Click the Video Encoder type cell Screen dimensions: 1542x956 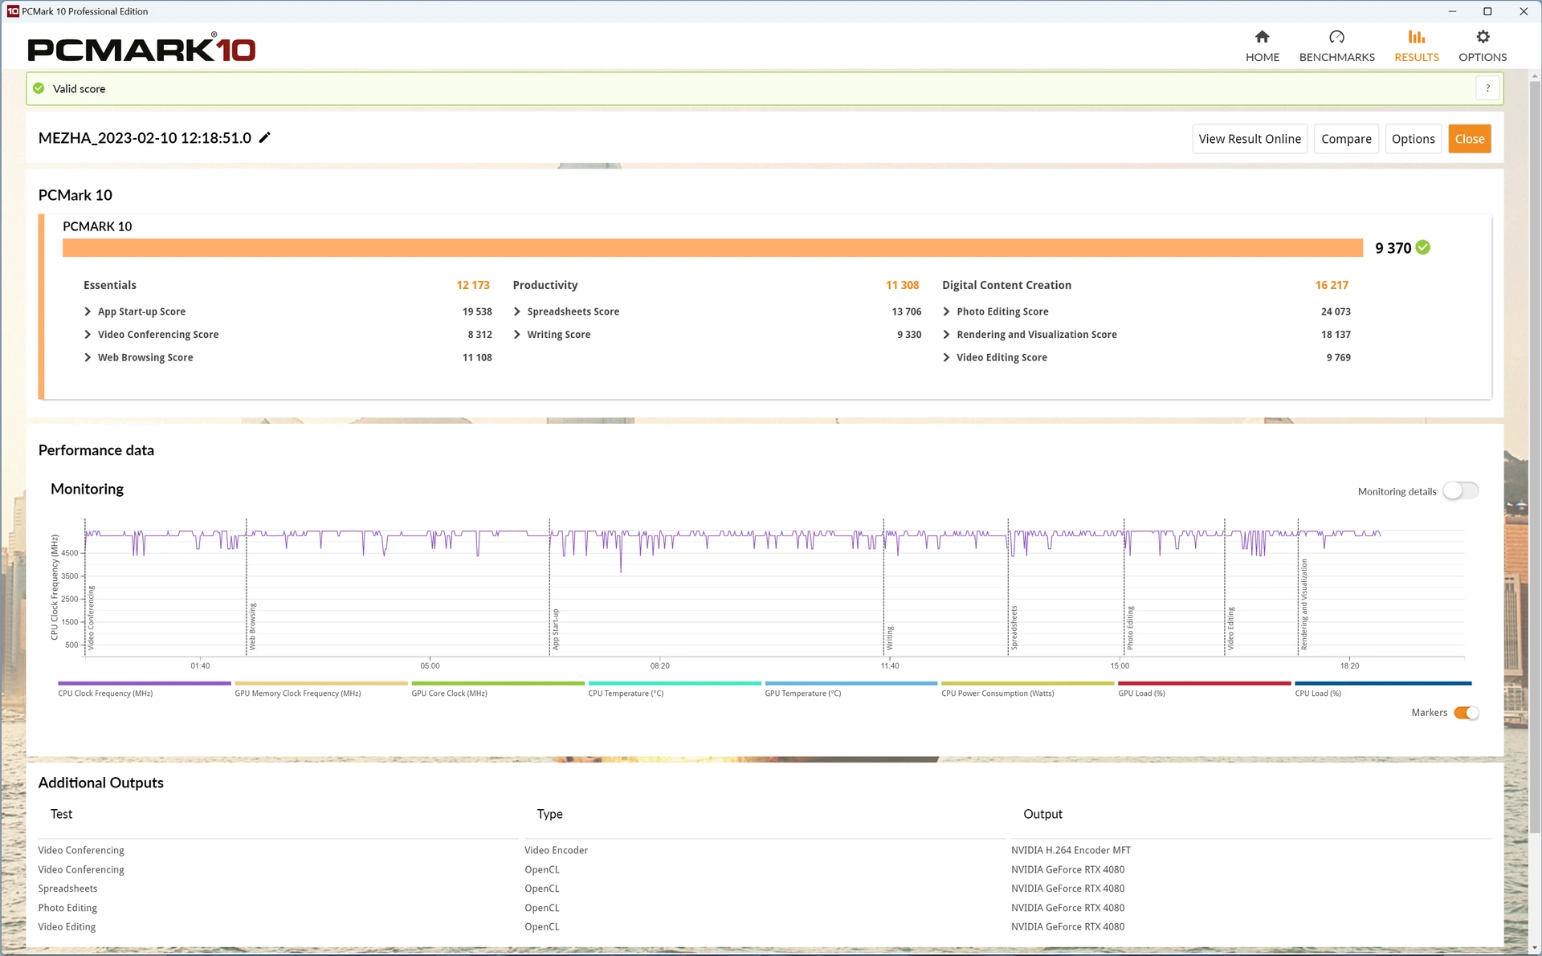pyautogui.click(x=556, y=850)
